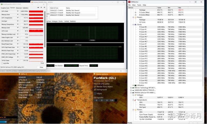Open the File menu in HWMonitor
The image size is (207, 124).
pyautogui.click(x=129, y=5)
